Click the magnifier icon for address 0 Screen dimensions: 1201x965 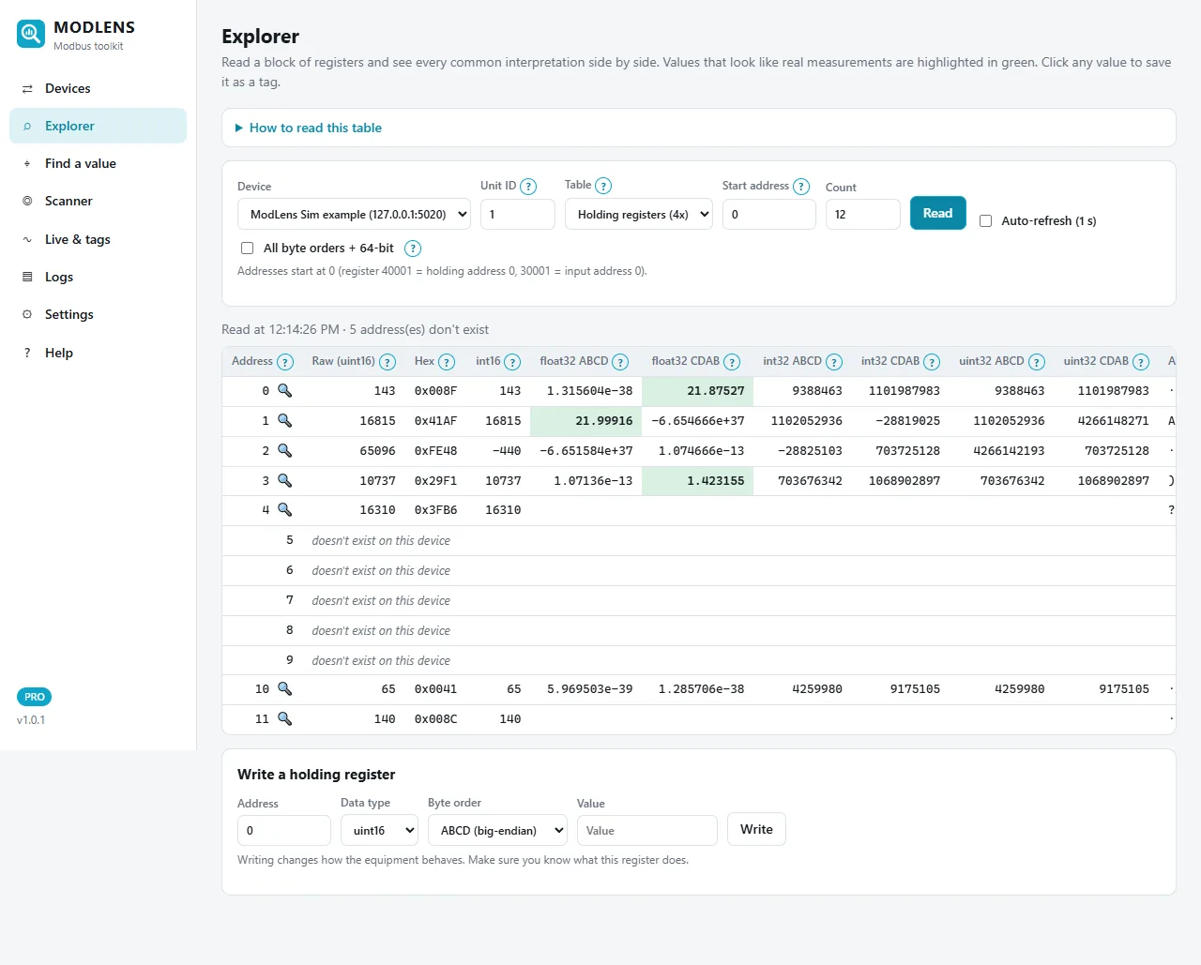click(x=284, y=391)
